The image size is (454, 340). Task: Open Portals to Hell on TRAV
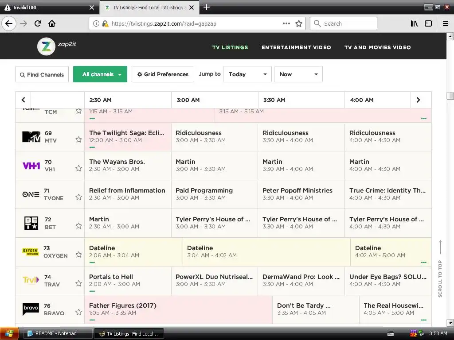point(128,280)
